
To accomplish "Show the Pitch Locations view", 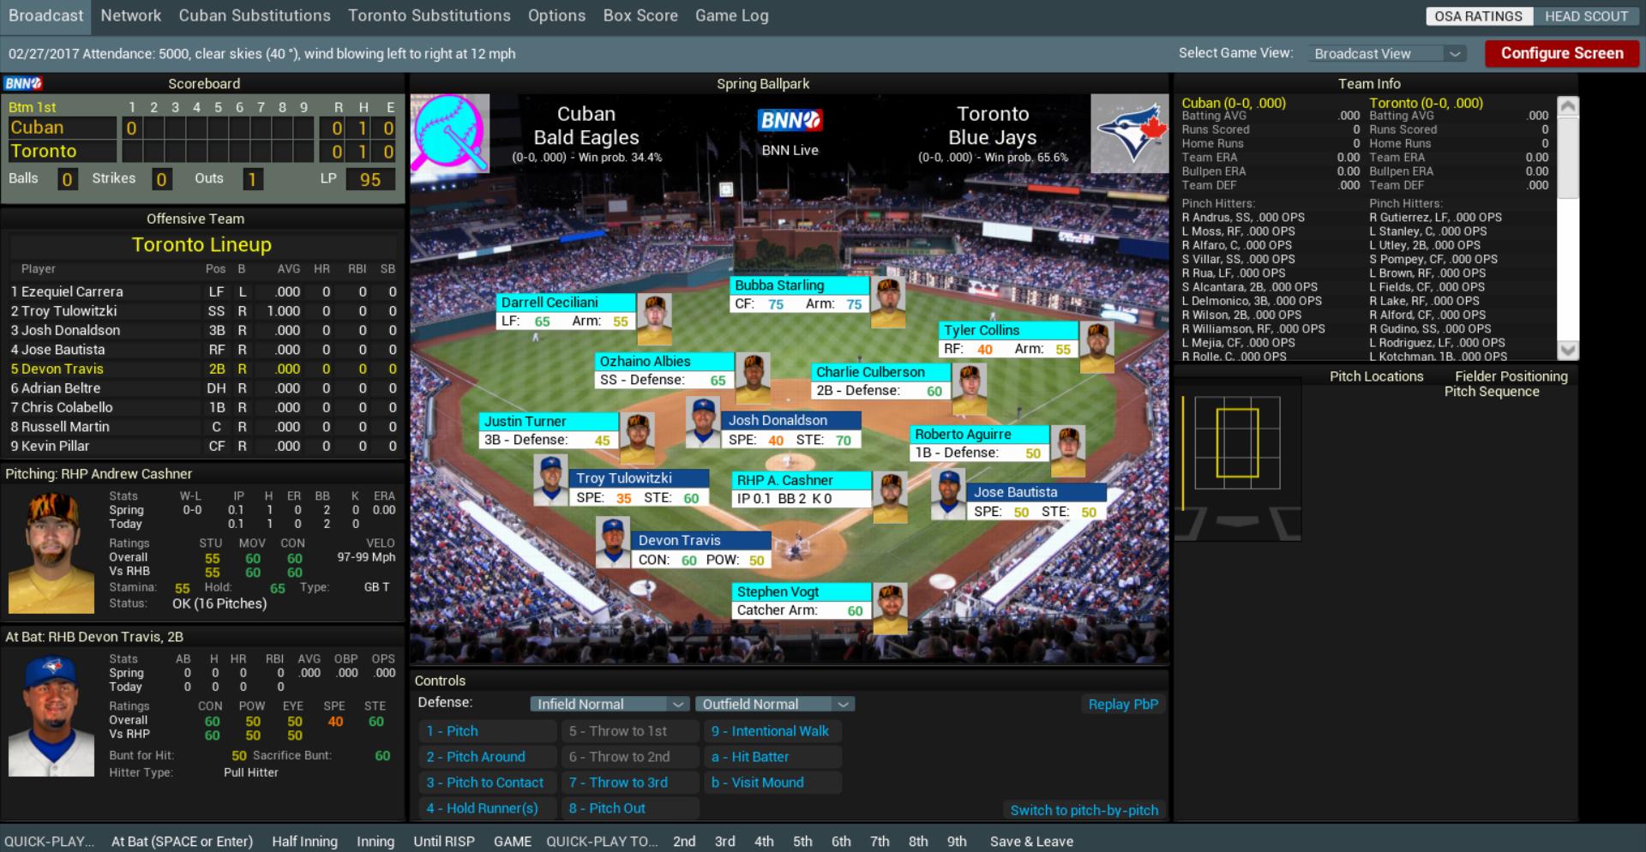I will (x=1376, y=376).
